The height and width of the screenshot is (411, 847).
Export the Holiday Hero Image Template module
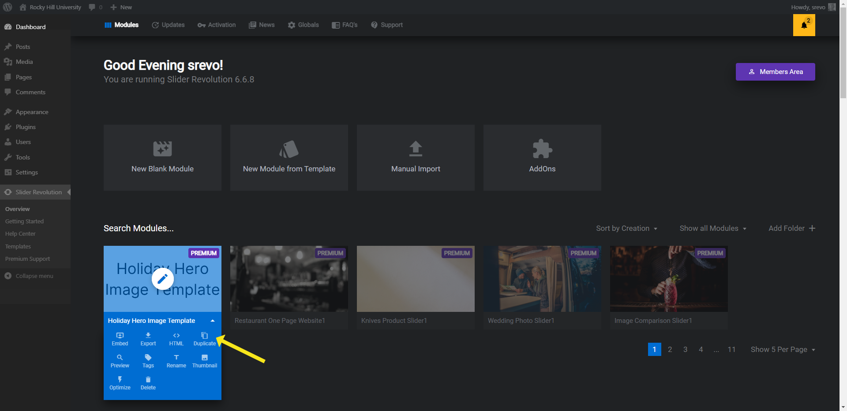point(148,339)
